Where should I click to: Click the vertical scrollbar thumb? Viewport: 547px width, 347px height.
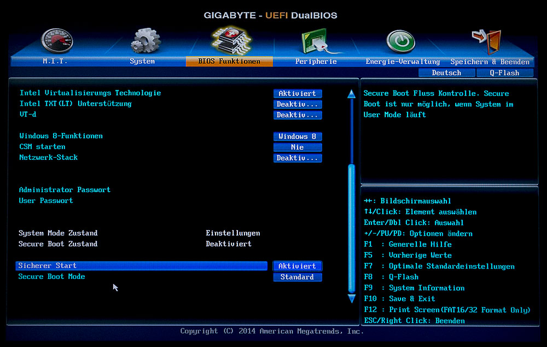coord(351,229)
